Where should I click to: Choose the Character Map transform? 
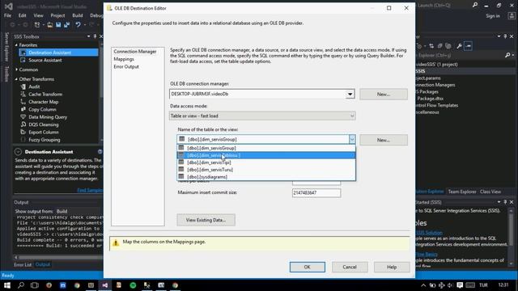coord(43,102)
